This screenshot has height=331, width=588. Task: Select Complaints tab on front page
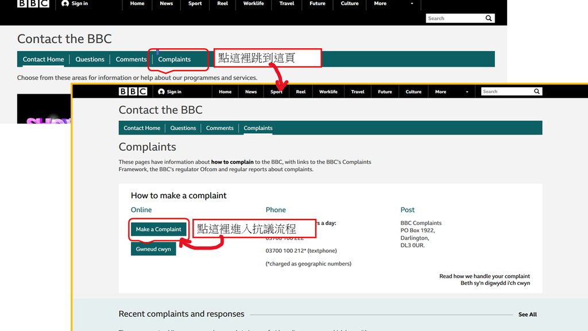[x=258, y=128]
